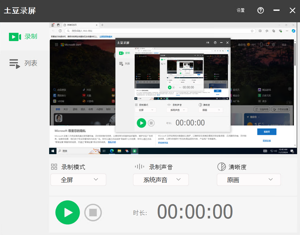The width and height of the screenshot is (300, 235).
Task: Click the Microsoft Start logo in the preview
Action: tap(71, 45)
